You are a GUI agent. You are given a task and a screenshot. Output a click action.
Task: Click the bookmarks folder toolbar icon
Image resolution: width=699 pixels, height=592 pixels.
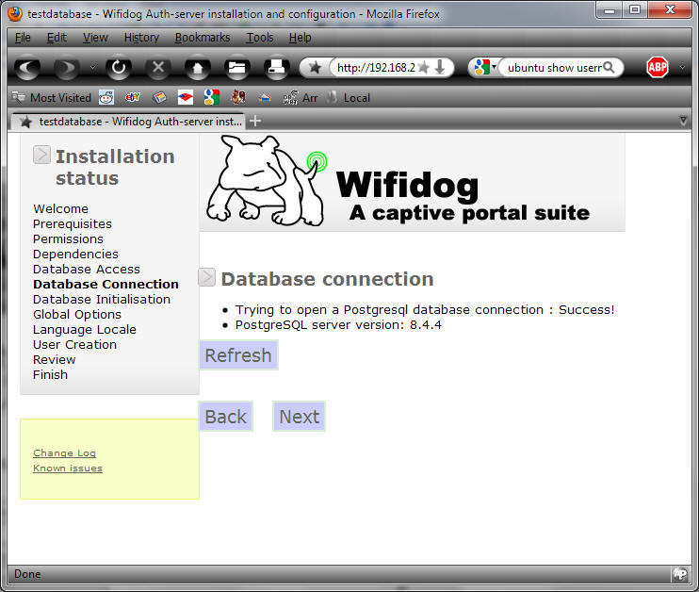tap(236, 68)
